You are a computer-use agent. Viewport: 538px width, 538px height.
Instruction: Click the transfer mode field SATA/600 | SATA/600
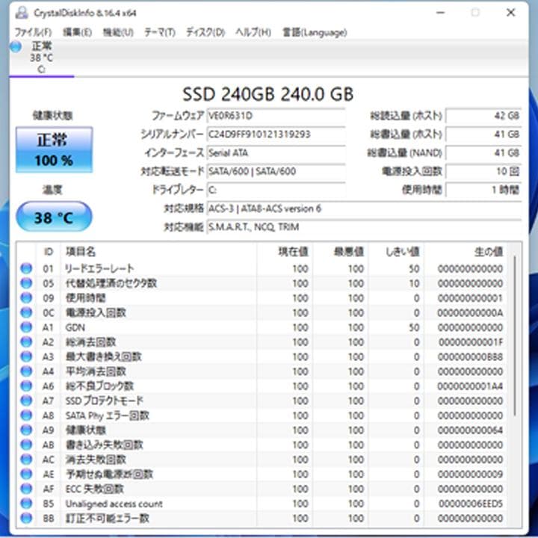coord(276,171)
